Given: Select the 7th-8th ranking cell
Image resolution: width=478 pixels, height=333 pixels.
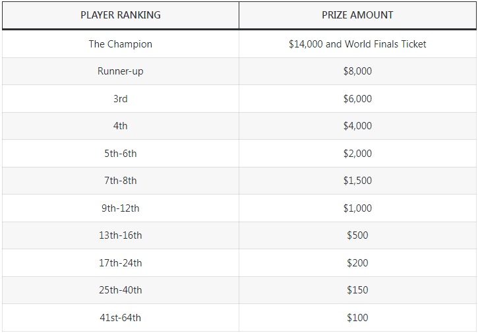Looking at the screenshot, I should pos(121,181).
